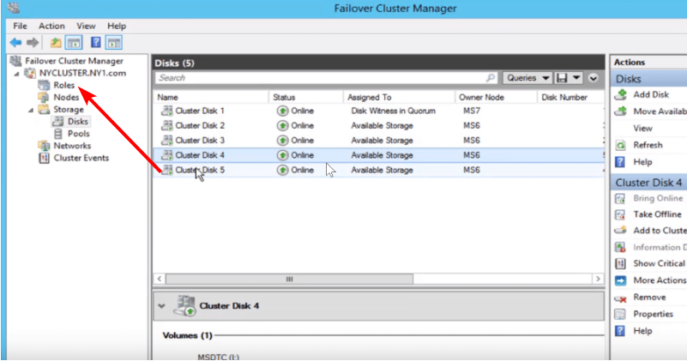Viewport: 687px width, 361px height.
Task: Toggle the action pane toolbar icon
Action: coord(113,43)
